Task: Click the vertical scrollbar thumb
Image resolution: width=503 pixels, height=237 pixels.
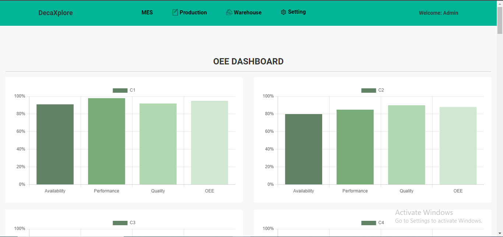Action: click(500, 20)
